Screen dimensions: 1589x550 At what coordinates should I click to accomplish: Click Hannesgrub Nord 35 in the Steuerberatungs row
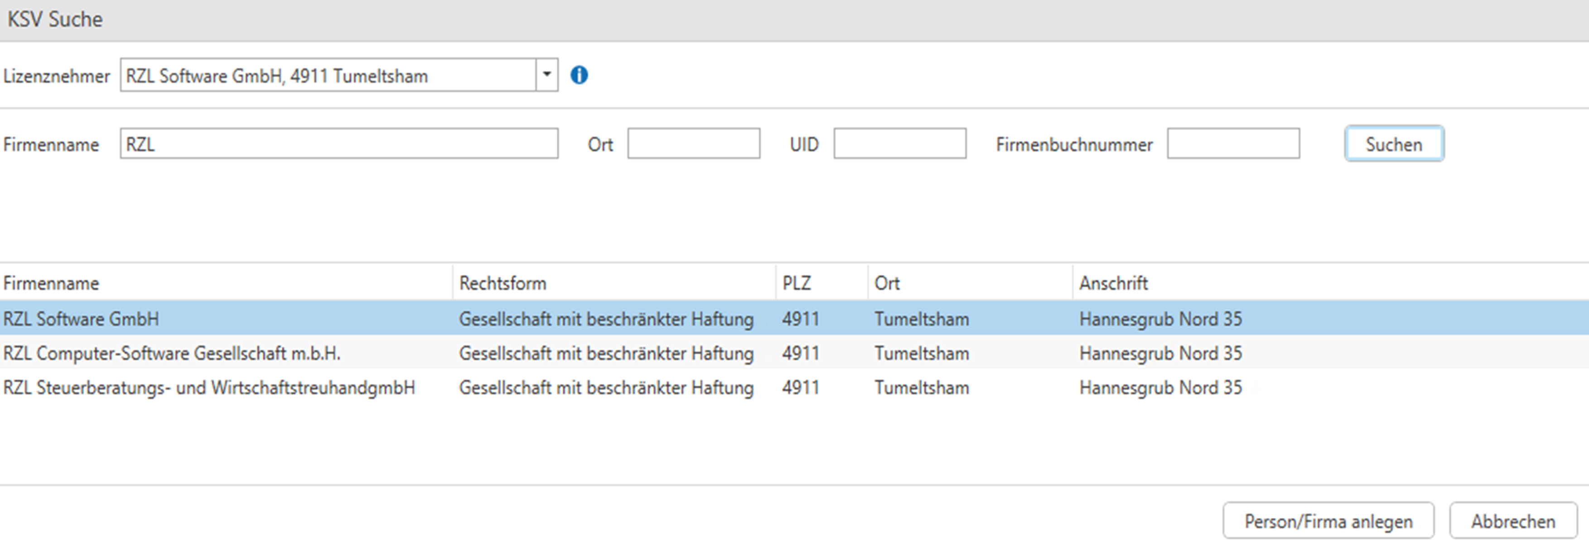coord(1159,388)
